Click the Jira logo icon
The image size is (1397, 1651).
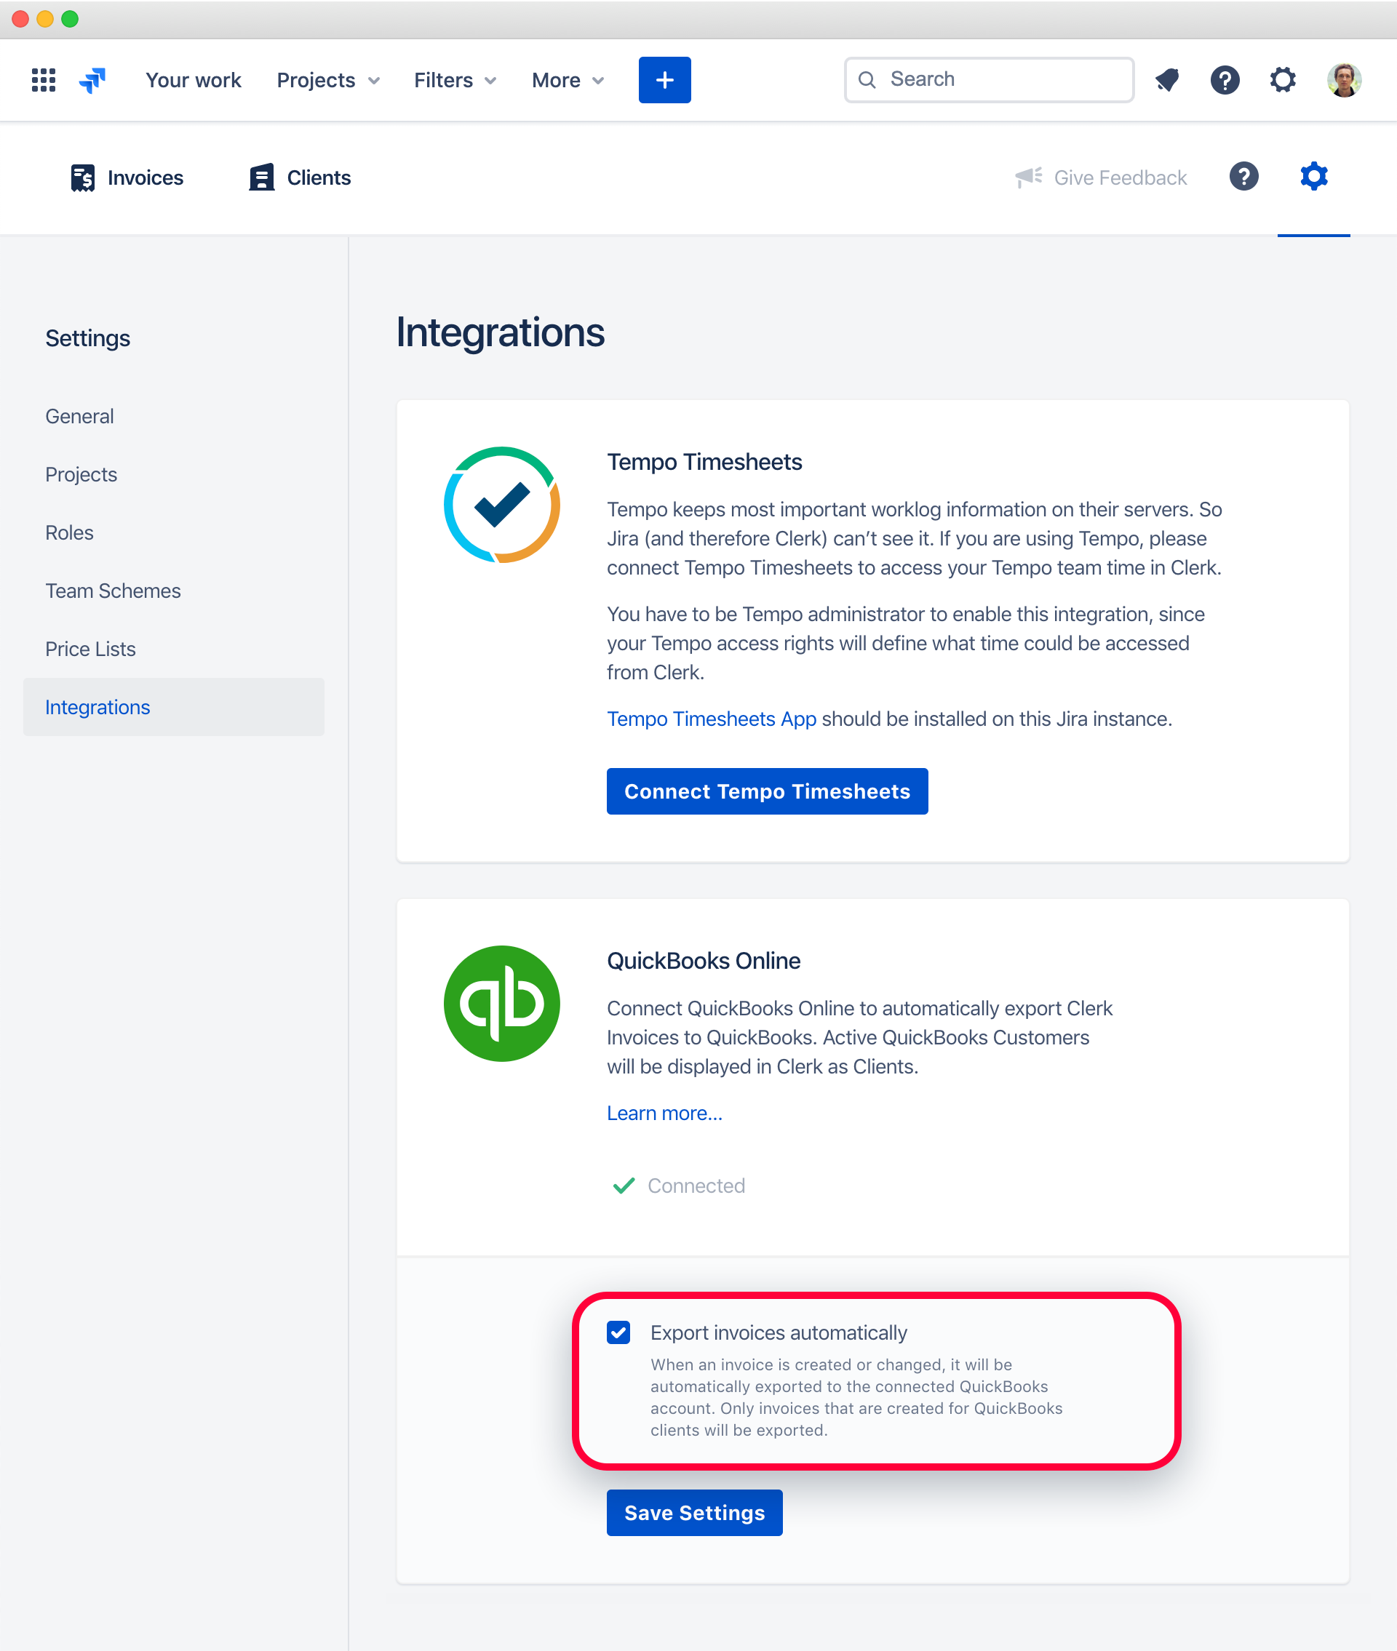pos(92,80)
